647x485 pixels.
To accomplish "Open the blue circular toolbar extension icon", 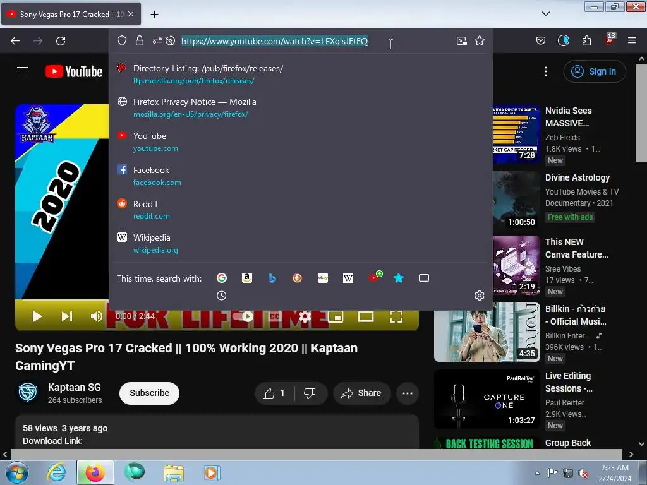I will (563, 40).
